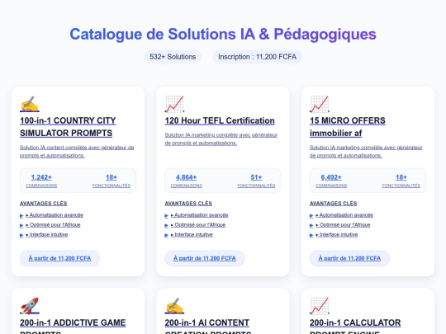
Task: Click the 532+ Solutions badge
Action: tap(173, 57)
